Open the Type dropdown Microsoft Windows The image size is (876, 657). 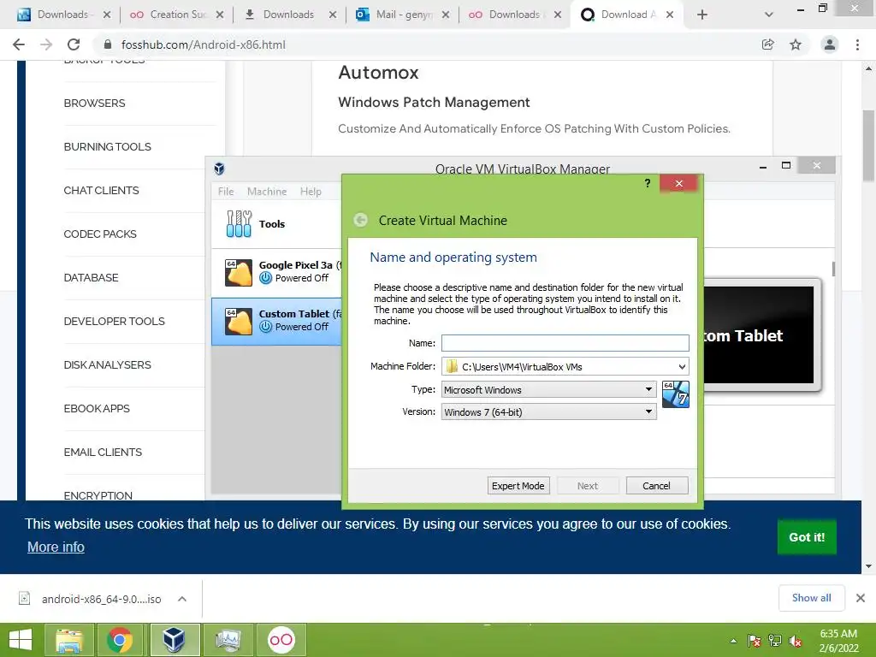pyautogui.click(x=548, y=389)
